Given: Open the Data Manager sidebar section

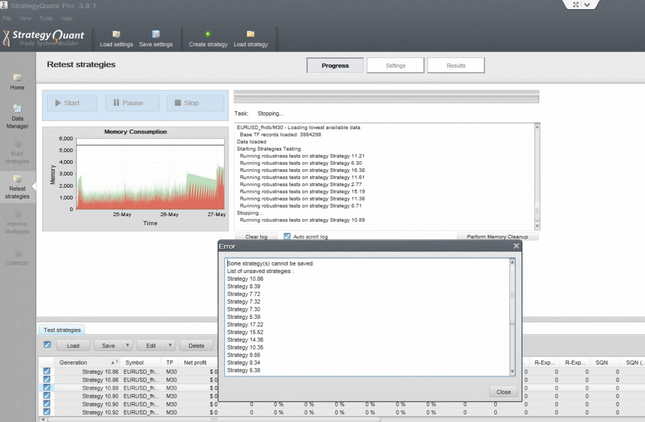Looking at the screenshot, I should click(17, 117).
